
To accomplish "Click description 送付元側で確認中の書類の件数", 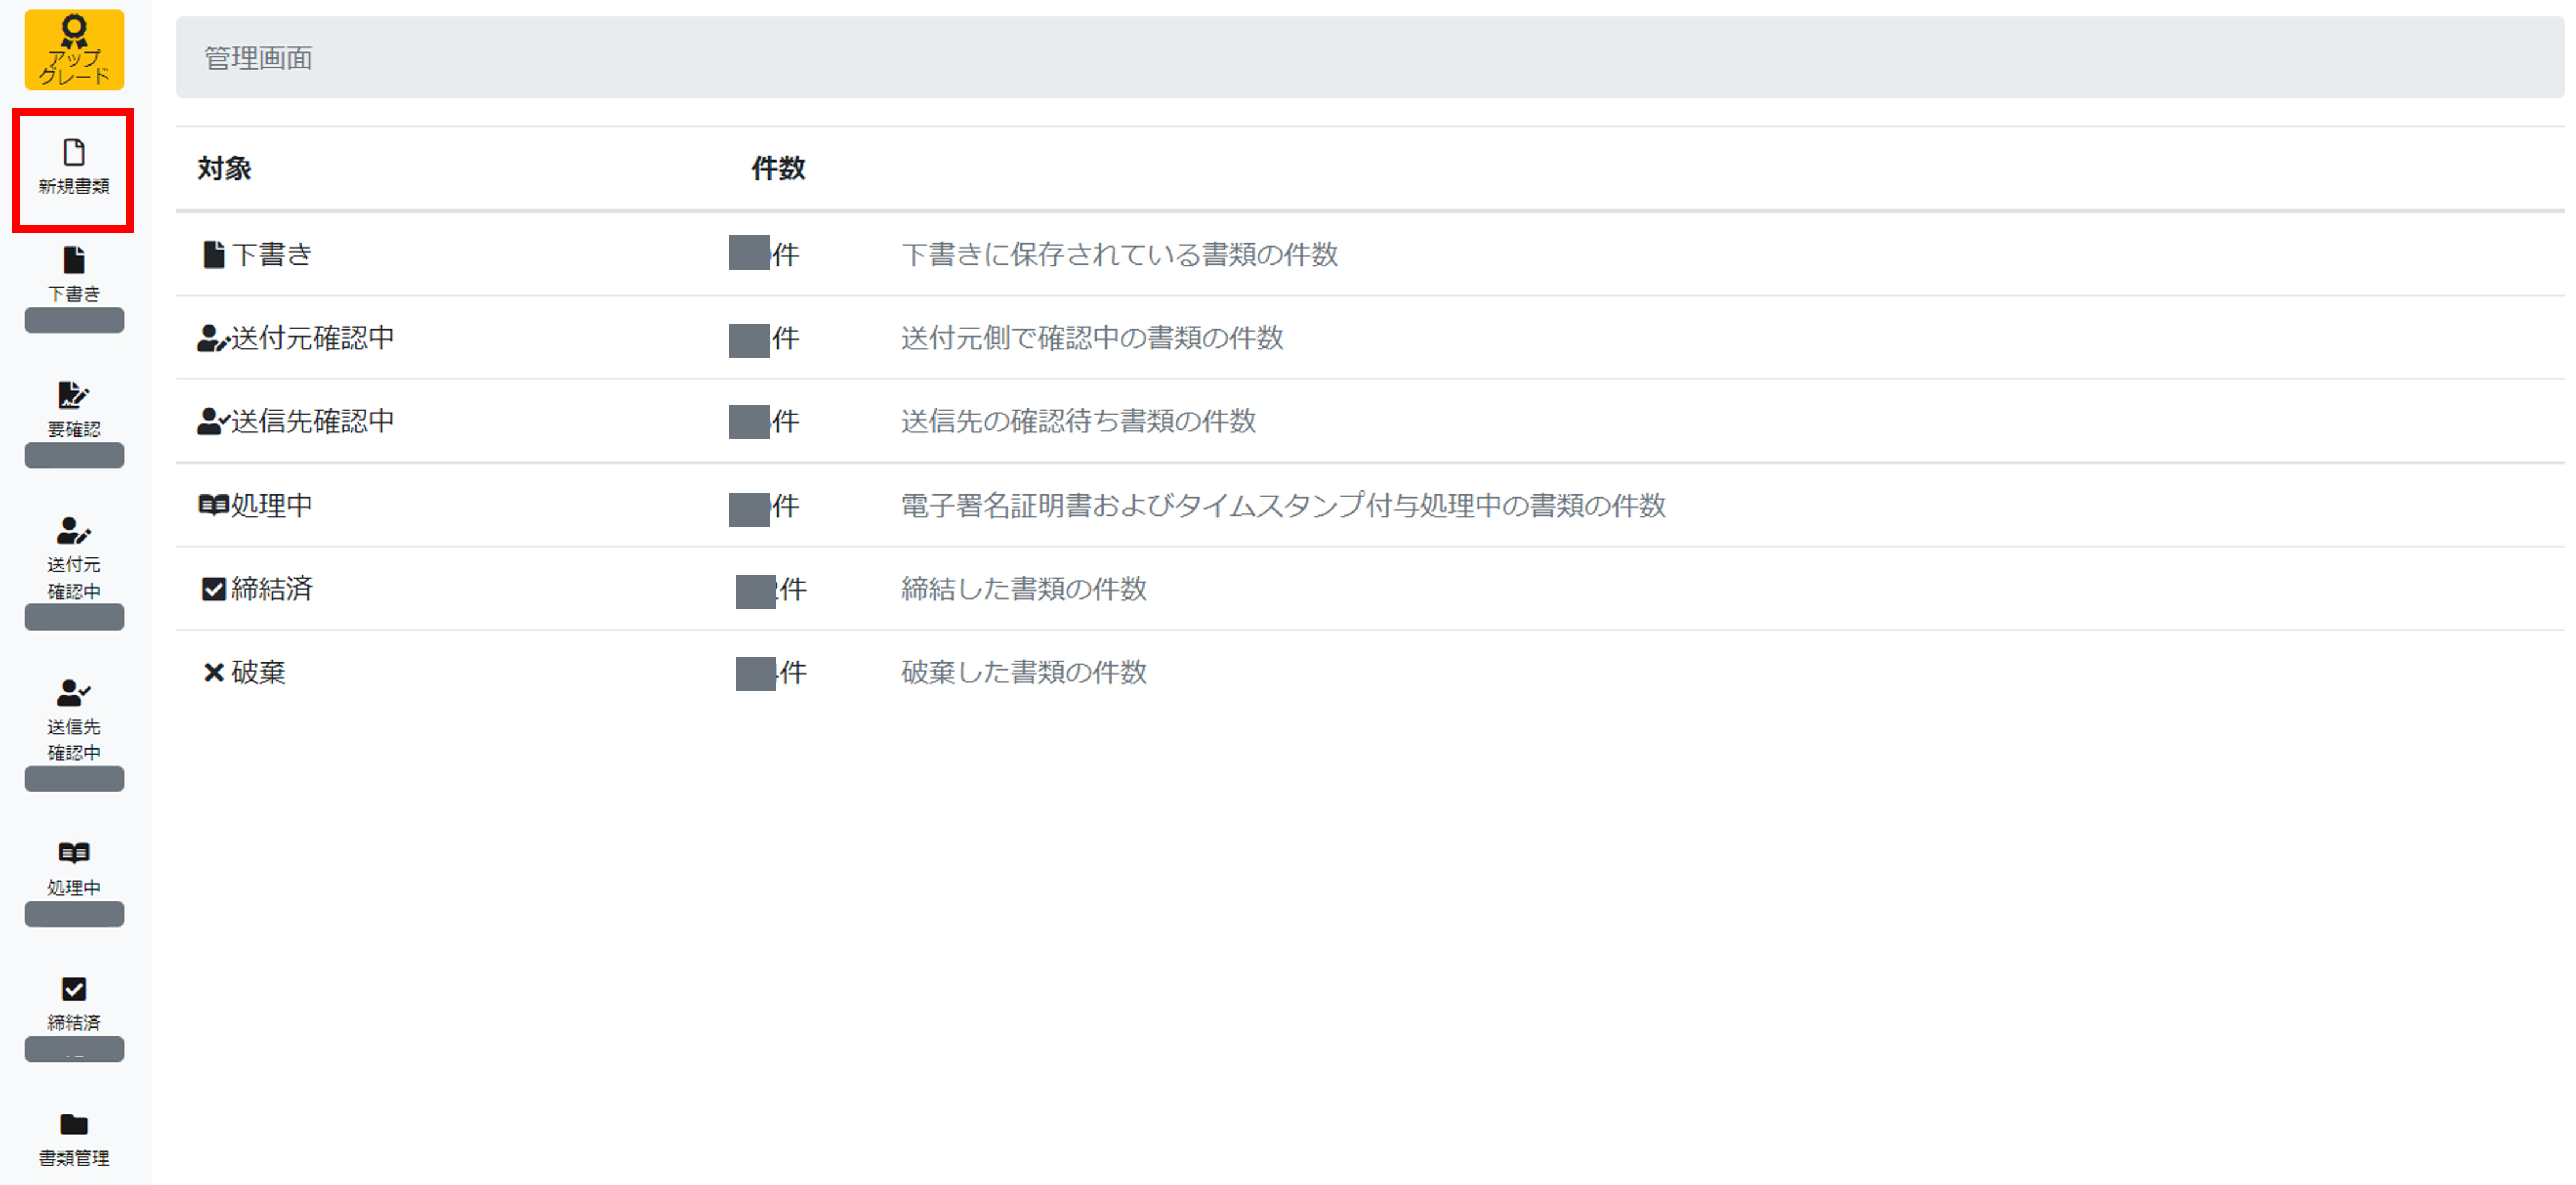I will tap(1092, 339).
